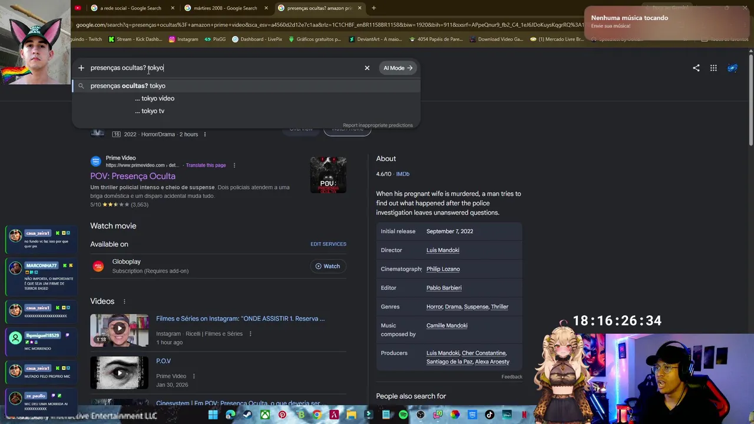754x424 pixels.
Task: Open Steam from the taskbar
Action: coord(247,415)
